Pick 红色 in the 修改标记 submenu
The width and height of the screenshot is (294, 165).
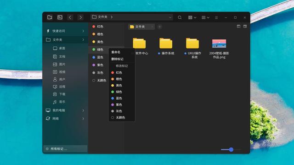122,72
